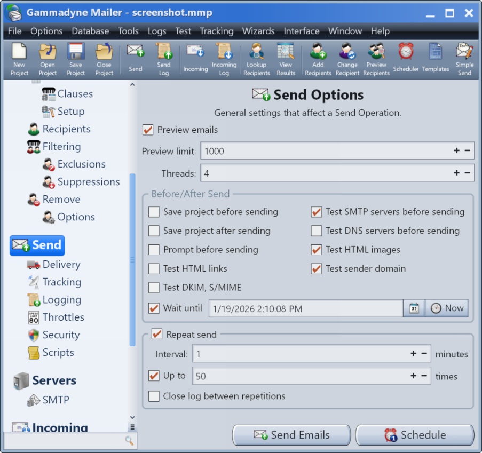The width and height of the screenshot is (482, 453).
Task: Click the Wait until date text field
Action: point(306,308)
